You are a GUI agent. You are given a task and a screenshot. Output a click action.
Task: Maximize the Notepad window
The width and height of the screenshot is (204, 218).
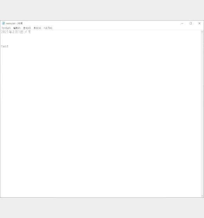tap(191, 23)
